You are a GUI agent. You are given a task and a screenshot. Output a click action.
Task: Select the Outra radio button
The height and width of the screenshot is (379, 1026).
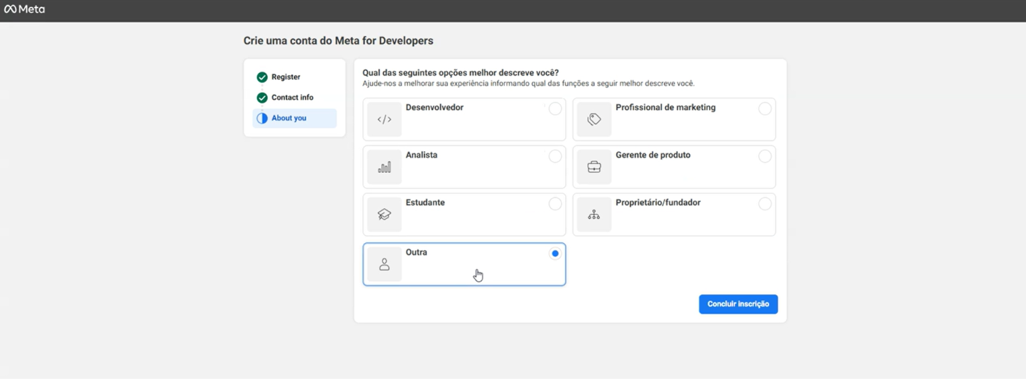point(555,253)
